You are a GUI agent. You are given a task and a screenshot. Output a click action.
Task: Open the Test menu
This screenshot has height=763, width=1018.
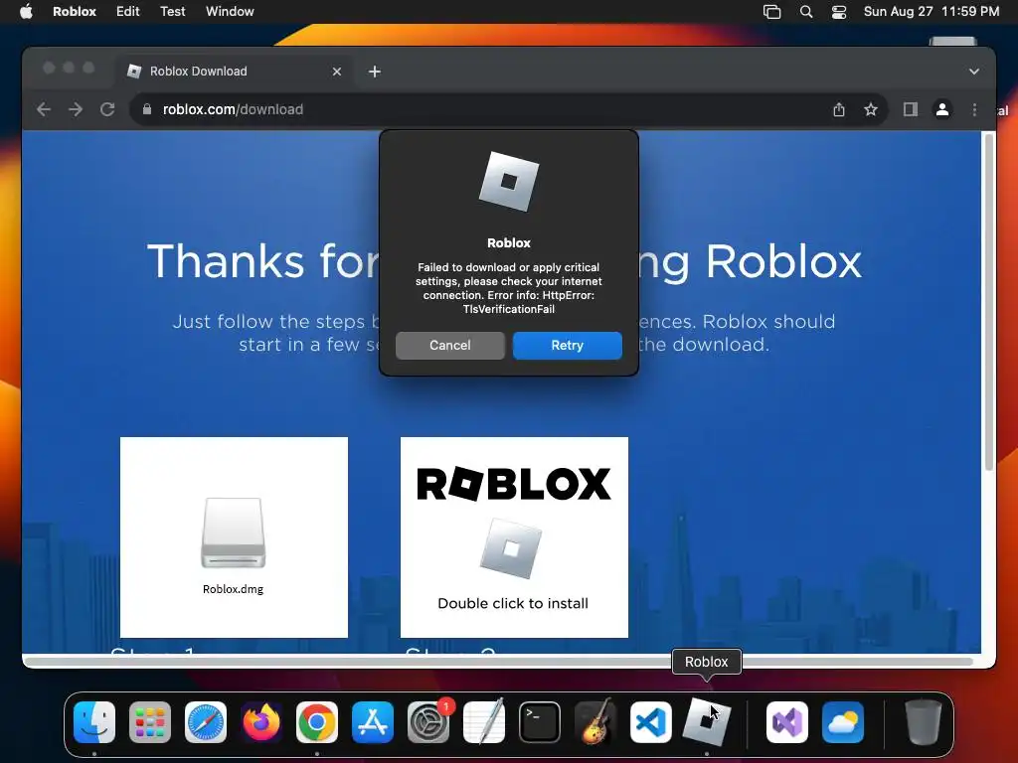point(172,11)
